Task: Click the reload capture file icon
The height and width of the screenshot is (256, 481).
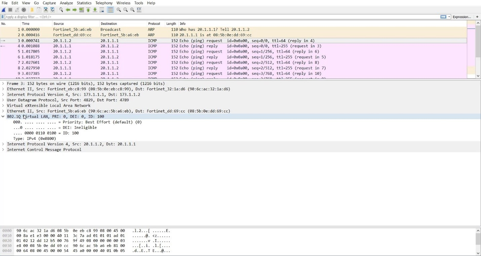Action: [52, 10]
